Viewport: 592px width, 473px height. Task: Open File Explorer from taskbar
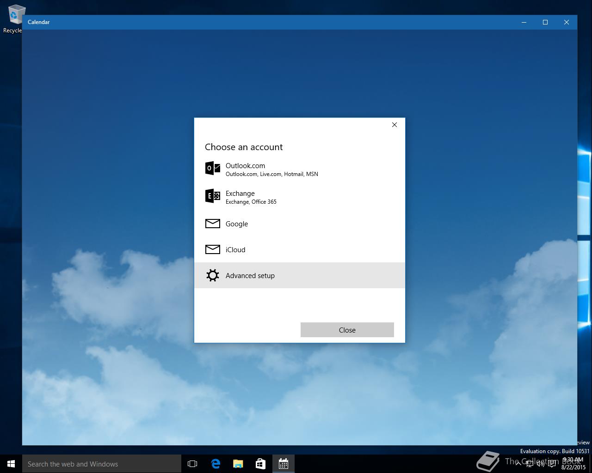coord(238,464)
